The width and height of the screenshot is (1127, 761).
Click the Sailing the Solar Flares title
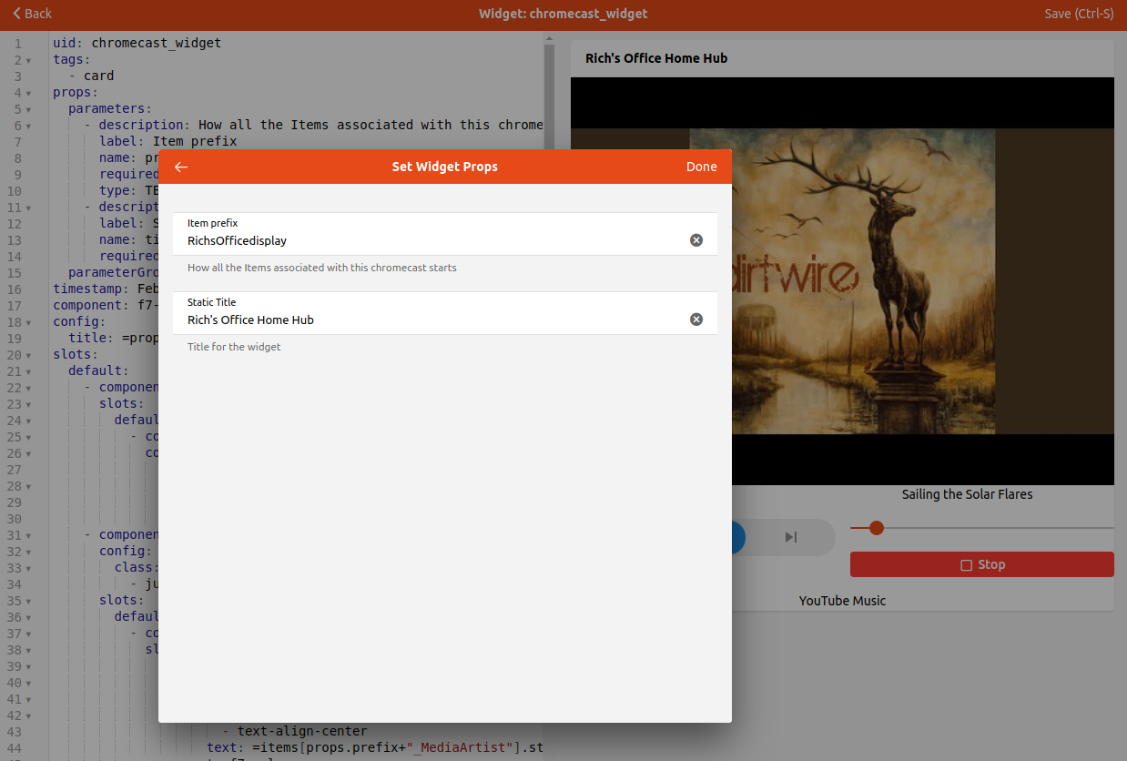coord(969,494)
